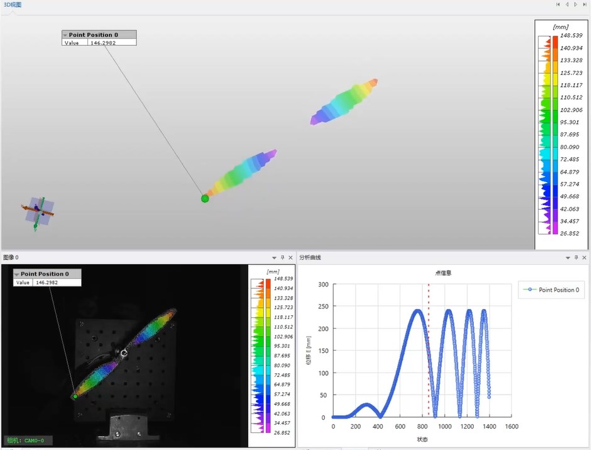Jump to first tab using navigation arrow

557,4
